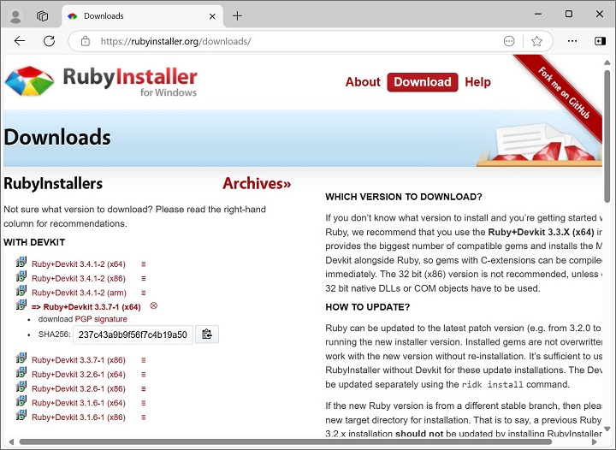
Task: Click the browser Back arrow
Action: (19, 41)
